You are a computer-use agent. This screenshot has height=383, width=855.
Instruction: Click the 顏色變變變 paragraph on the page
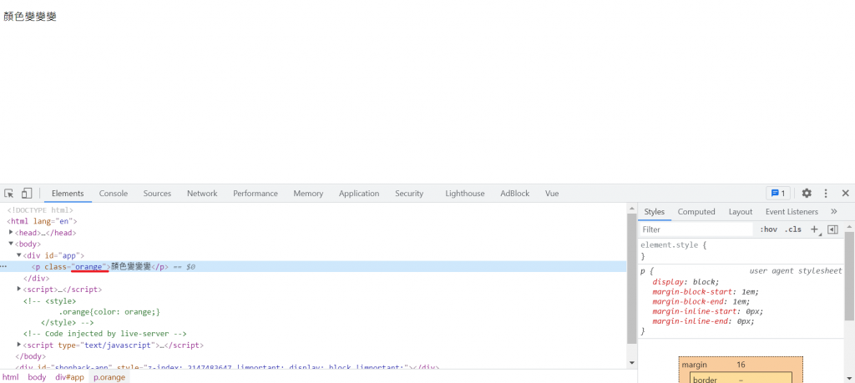[30, 17]
